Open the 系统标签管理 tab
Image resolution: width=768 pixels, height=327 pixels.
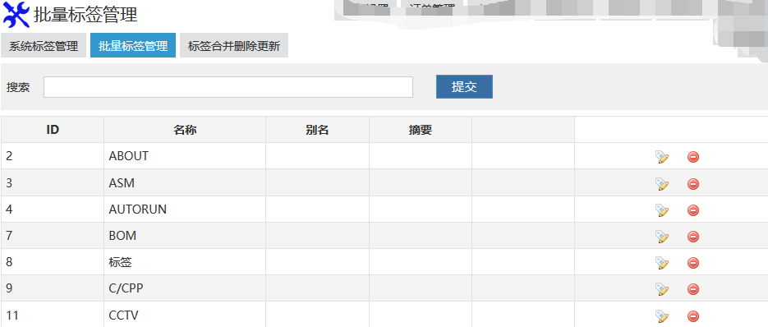point(44,46)
